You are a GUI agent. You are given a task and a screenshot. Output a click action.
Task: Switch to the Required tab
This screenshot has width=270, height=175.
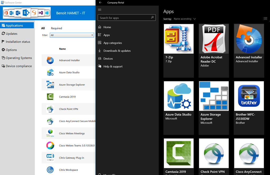click(x=56, y=28)
